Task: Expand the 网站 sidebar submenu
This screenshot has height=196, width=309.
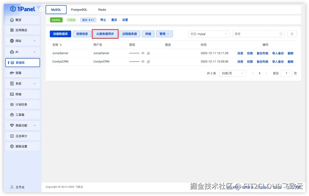Action: tap(35, 41)
